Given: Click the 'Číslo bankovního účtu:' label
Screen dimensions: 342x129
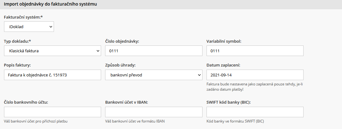Looking at the screenshot, I should (x=26, y=102).
